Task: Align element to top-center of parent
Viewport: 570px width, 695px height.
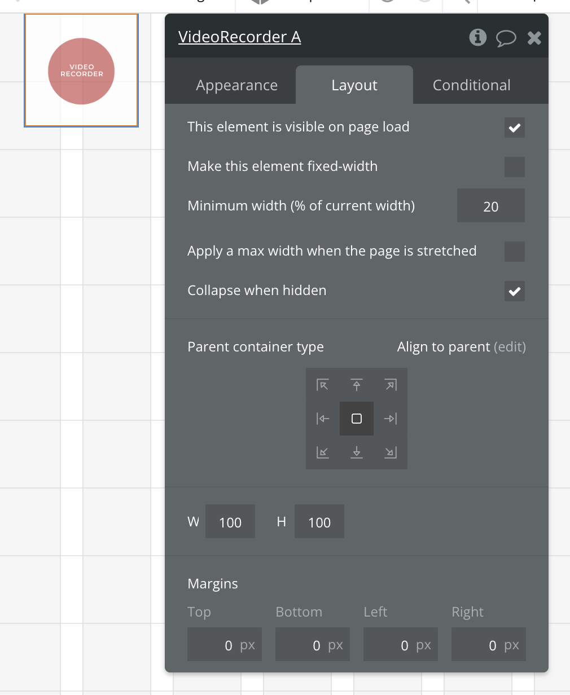Action: [x=357, y=385]
